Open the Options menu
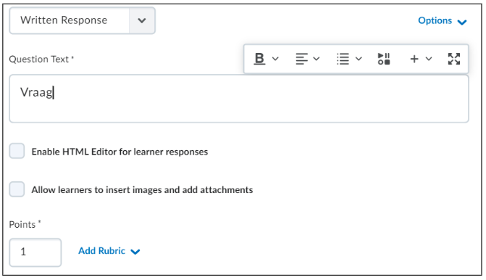Image resolution: width=486 pixels, height=280 pixels. point(443,21)
